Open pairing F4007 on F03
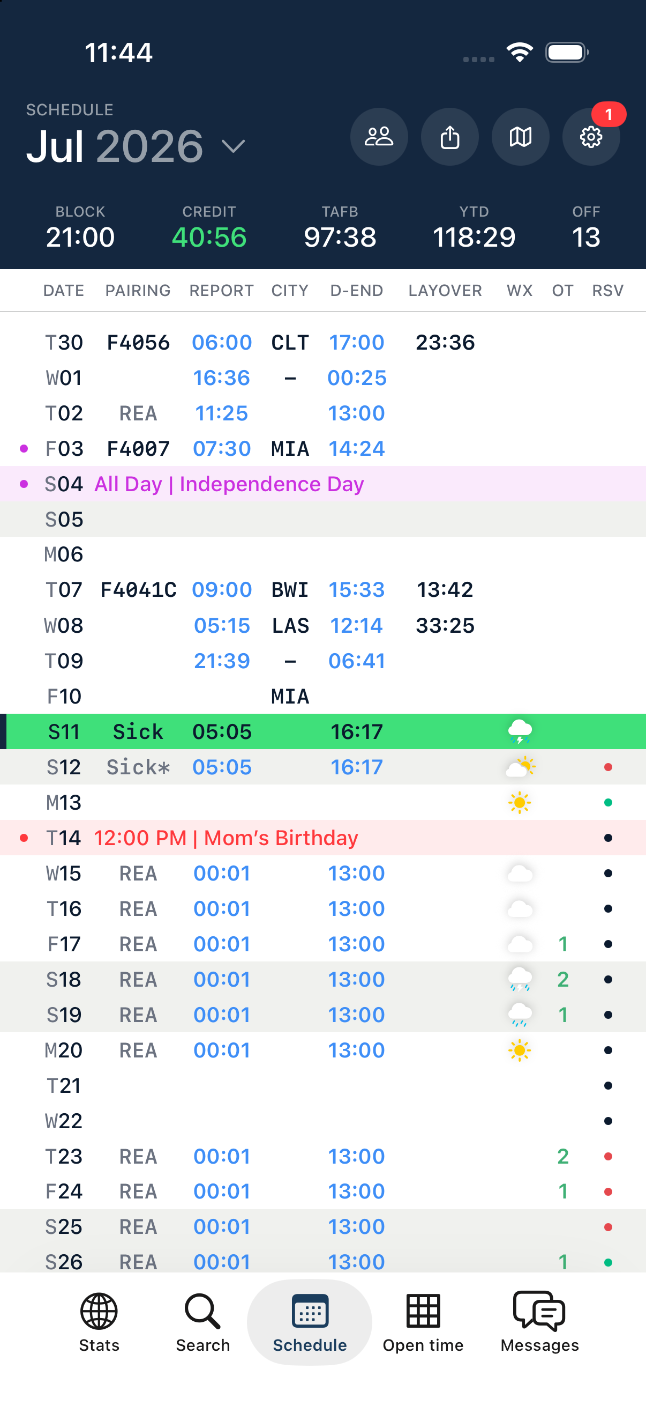This screenshot has height=1406, width=646. 138,449
